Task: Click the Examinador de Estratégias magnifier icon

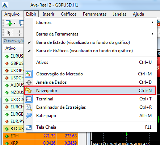Action: click(x=29, y=107)
